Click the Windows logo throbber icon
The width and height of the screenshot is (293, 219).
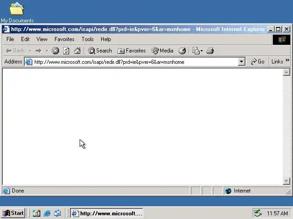pyautogui.click(x=282, y=40)
